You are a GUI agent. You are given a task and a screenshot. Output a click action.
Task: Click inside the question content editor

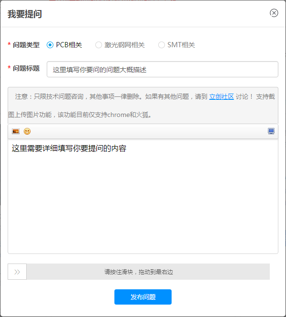click(143, 196)
